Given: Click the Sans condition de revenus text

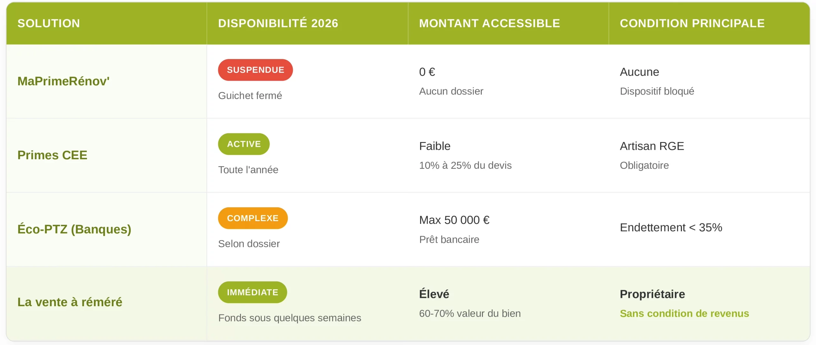Looking at the screenshot, I should tap(684, 313).
